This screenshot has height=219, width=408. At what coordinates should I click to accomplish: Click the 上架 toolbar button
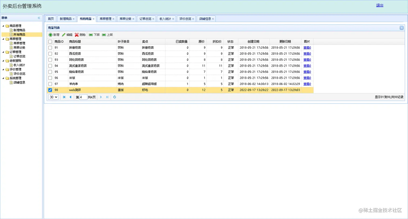tap(107, 35)
